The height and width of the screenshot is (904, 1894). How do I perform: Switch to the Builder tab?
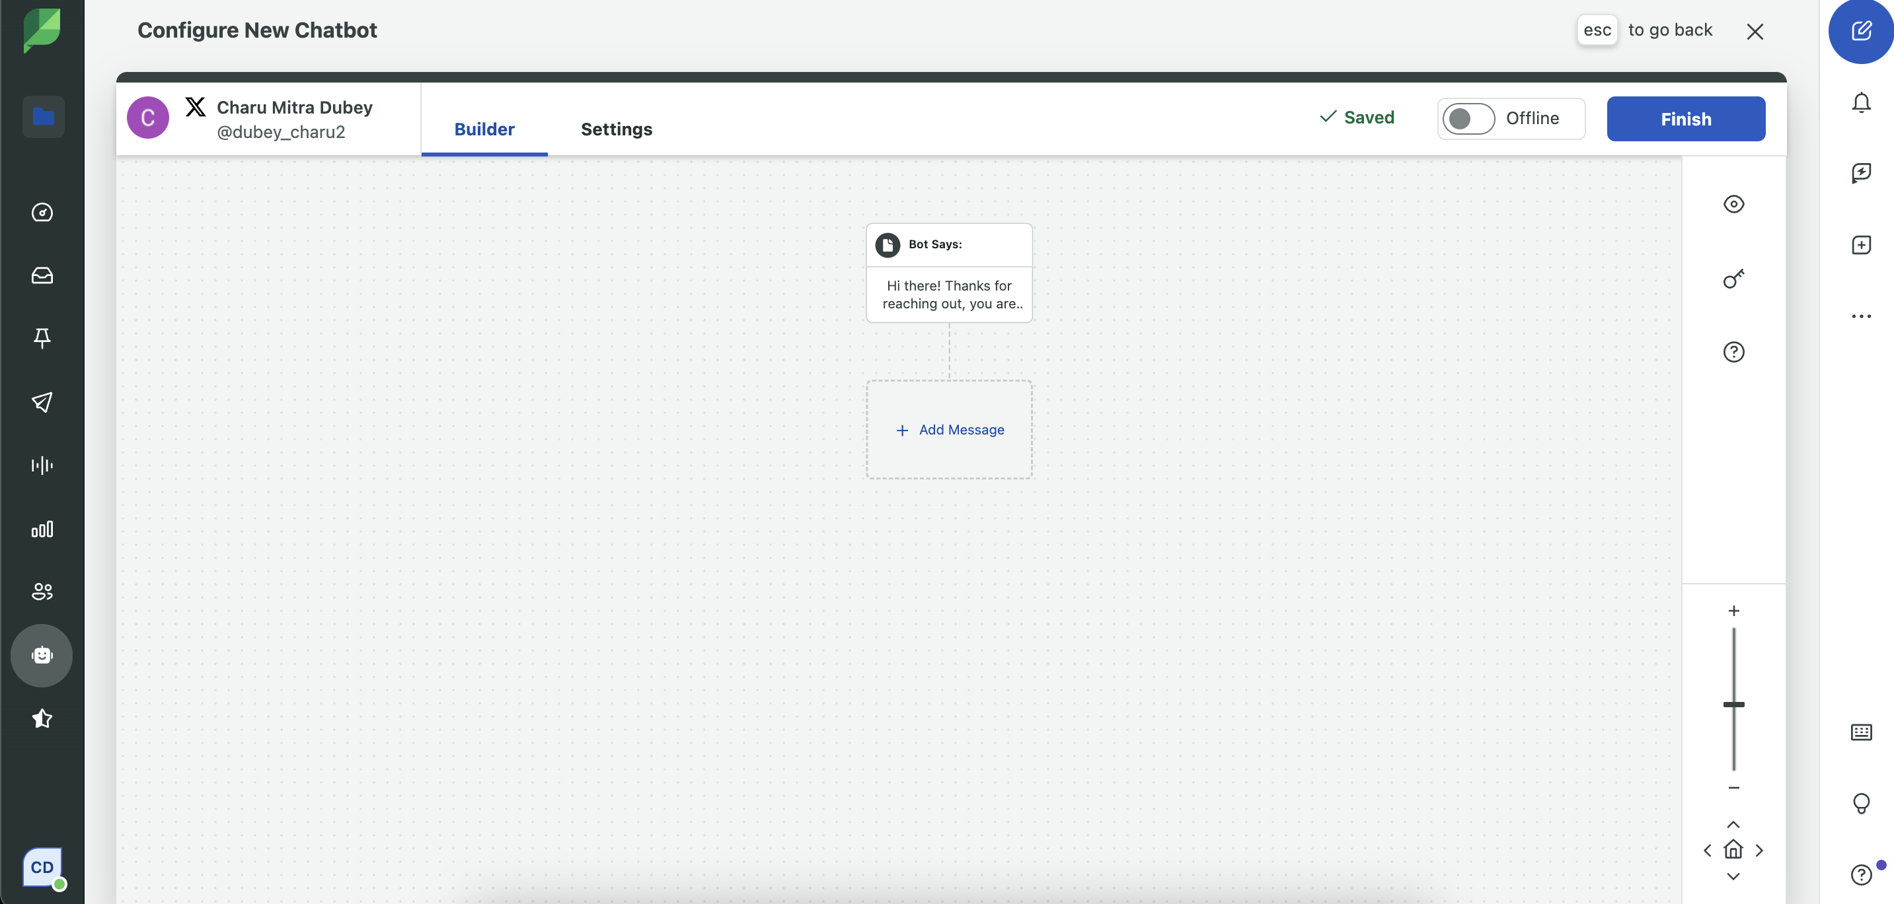(x=484, y=129)
